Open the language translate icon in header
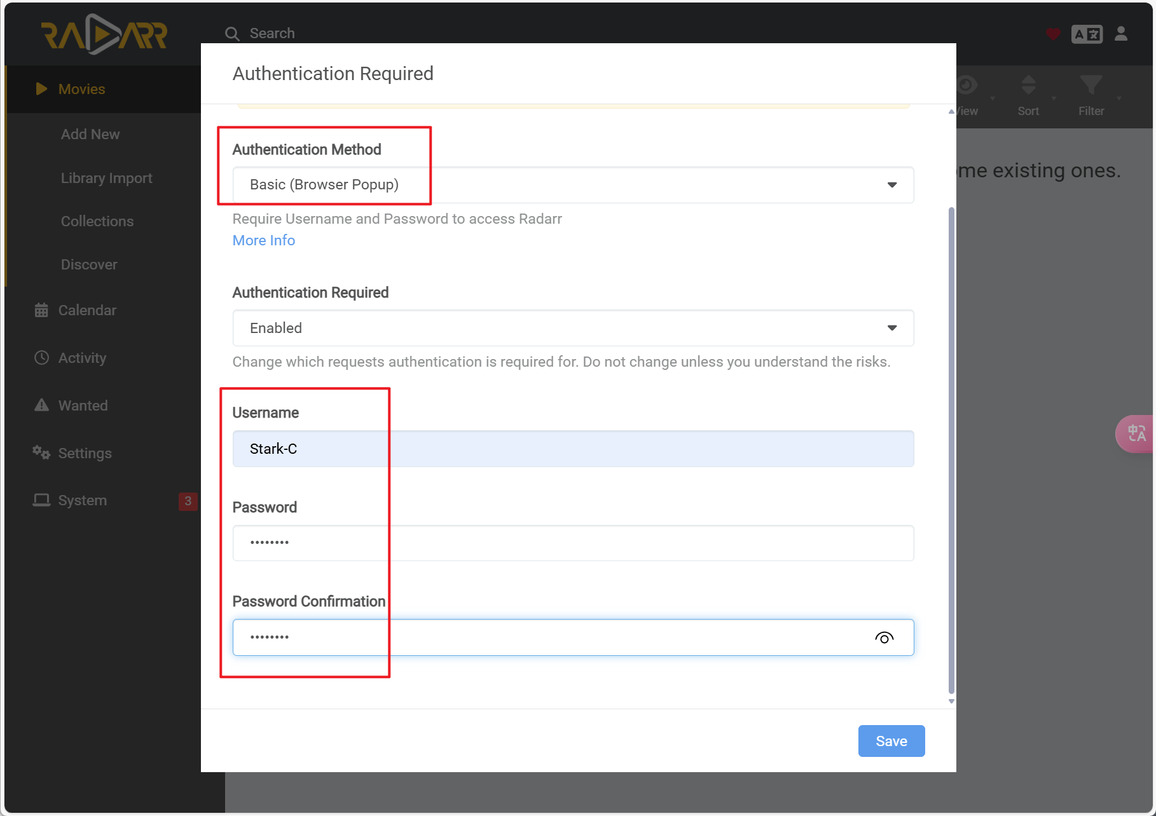This screenshot has height=816, width=1156. pos(1087,34)
